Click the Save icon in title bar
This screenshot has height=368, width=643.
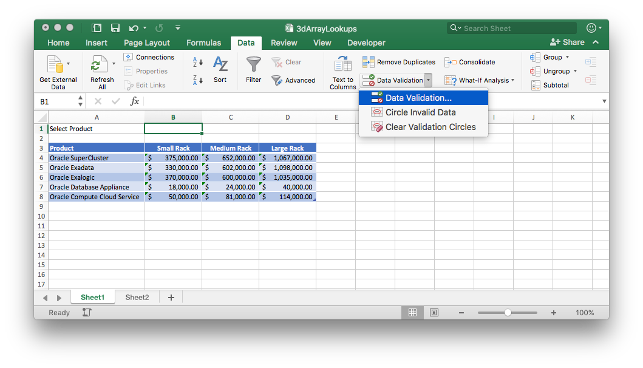pyautogui.click(x=115, y=28)
